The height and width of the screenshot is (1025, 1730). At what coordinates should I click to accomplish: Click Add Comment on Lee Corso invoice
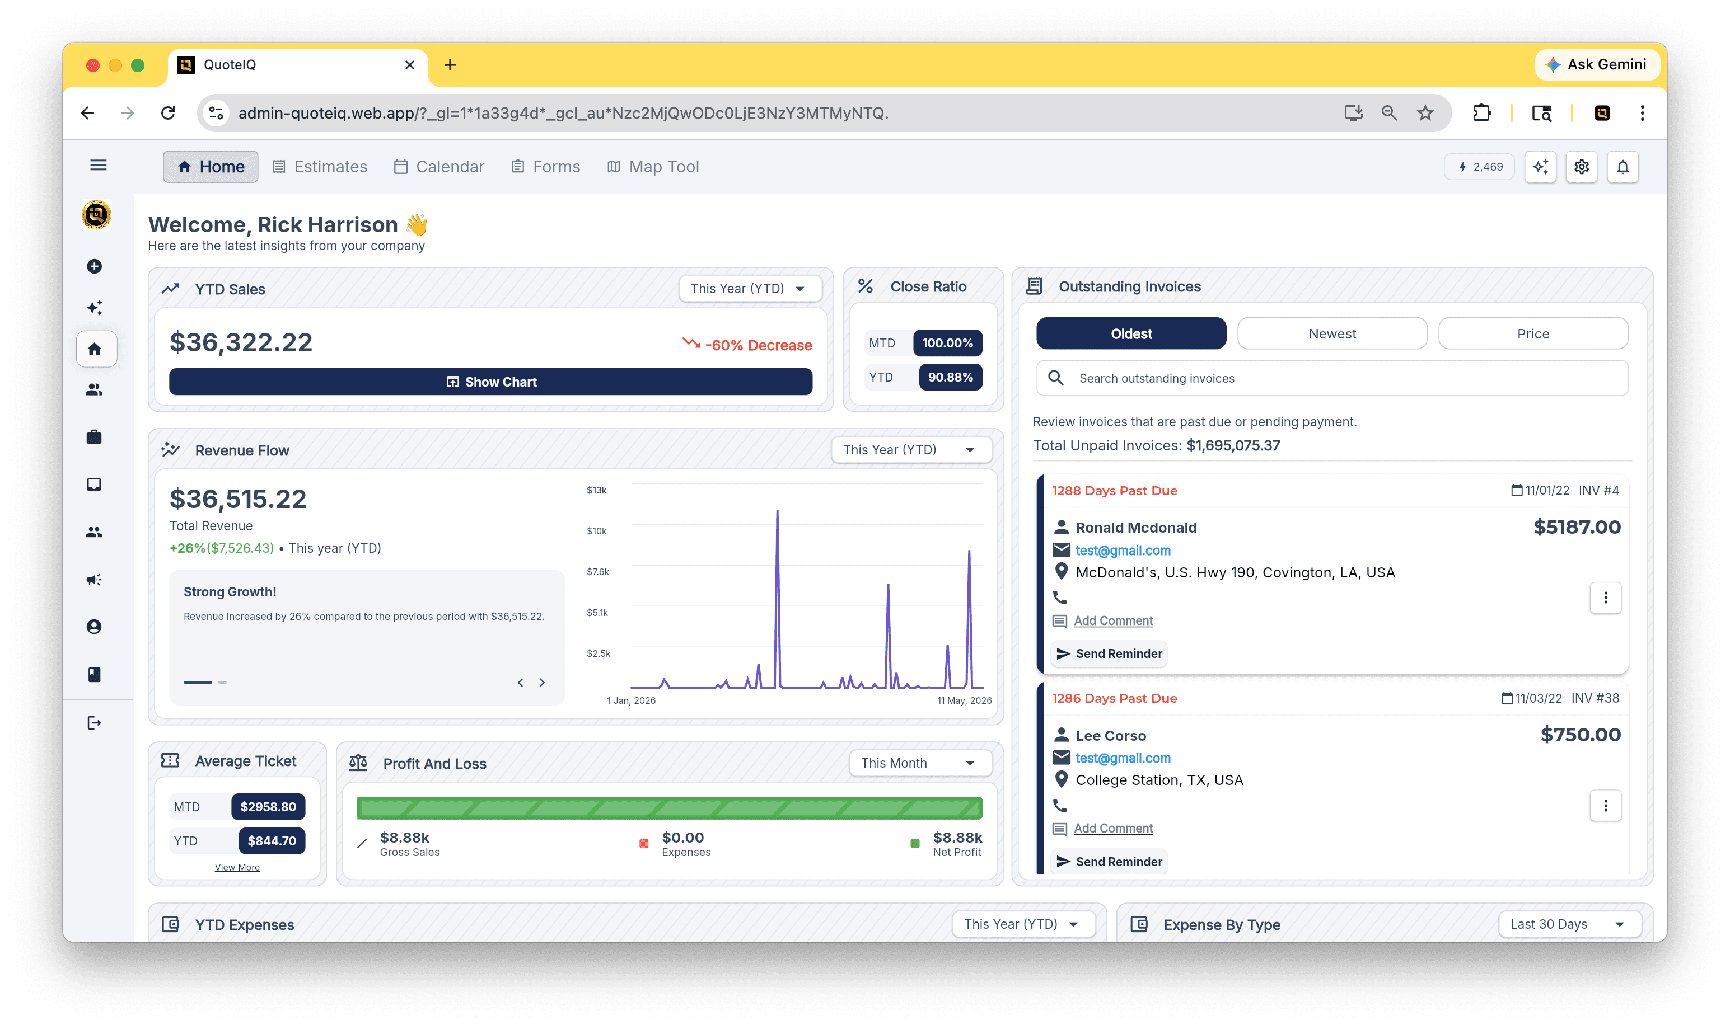coord(1114,828)
